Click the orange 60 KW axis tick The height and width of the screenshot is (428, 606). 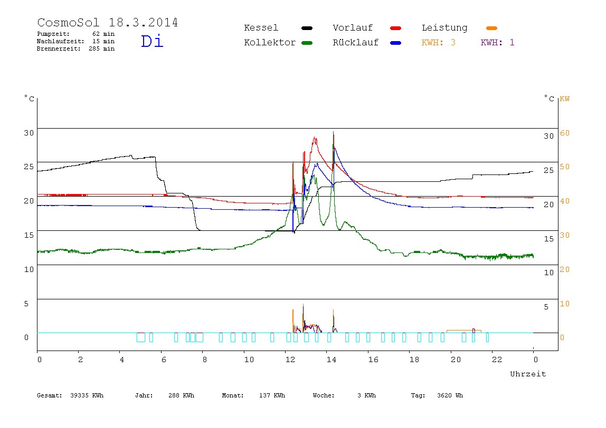coord(565,133)
